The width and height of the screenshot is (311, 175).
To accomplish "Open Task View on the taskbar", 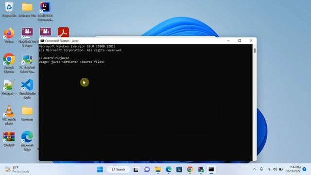I will 136,170.
